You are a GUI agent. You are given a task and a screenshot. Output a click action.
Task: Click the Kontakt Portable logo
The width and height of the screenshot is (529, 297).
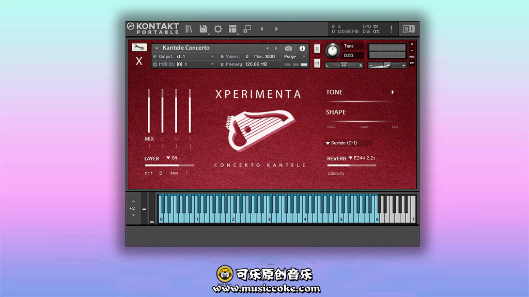[x=153, y=29]
